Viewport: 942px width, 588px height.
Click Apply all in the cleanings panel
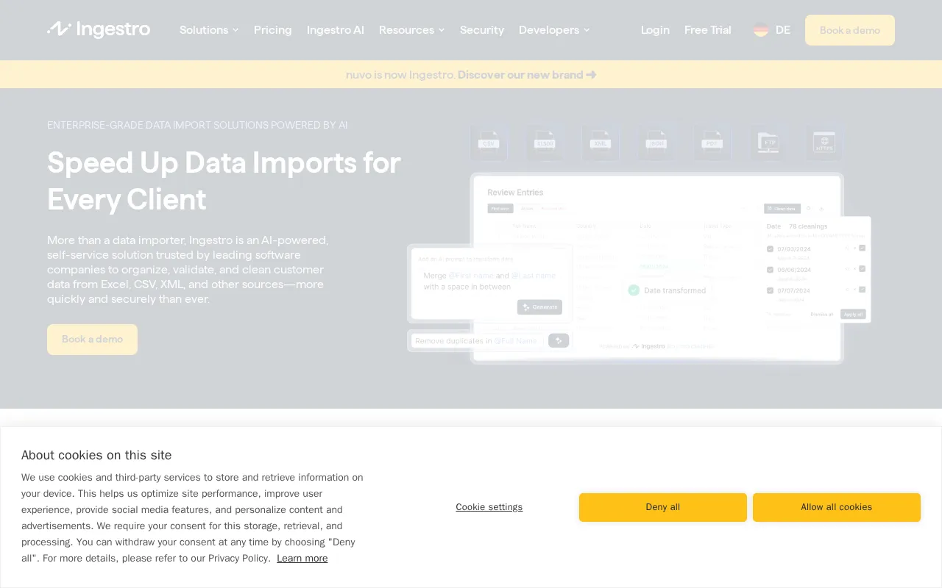point(853,314)
